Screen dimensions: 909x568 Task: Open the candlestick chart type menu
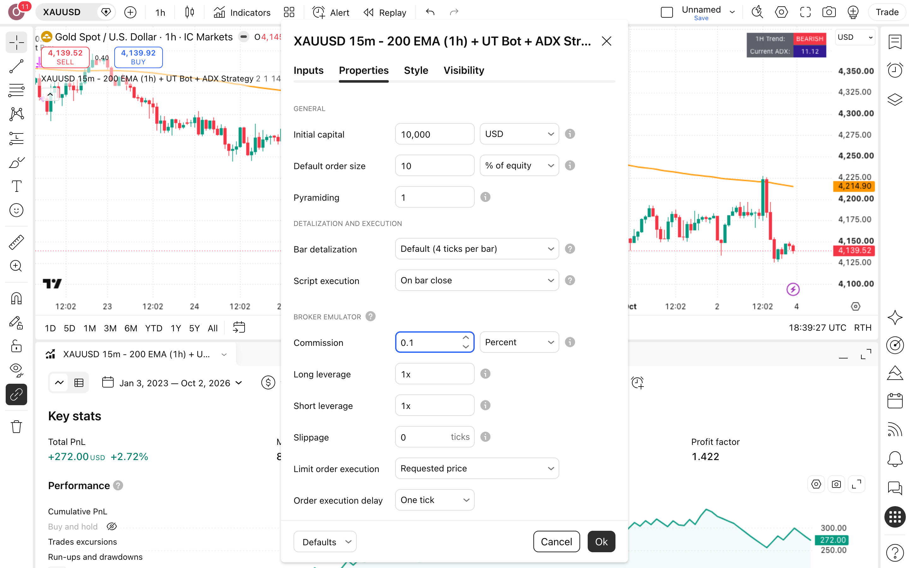pos(190,12)
